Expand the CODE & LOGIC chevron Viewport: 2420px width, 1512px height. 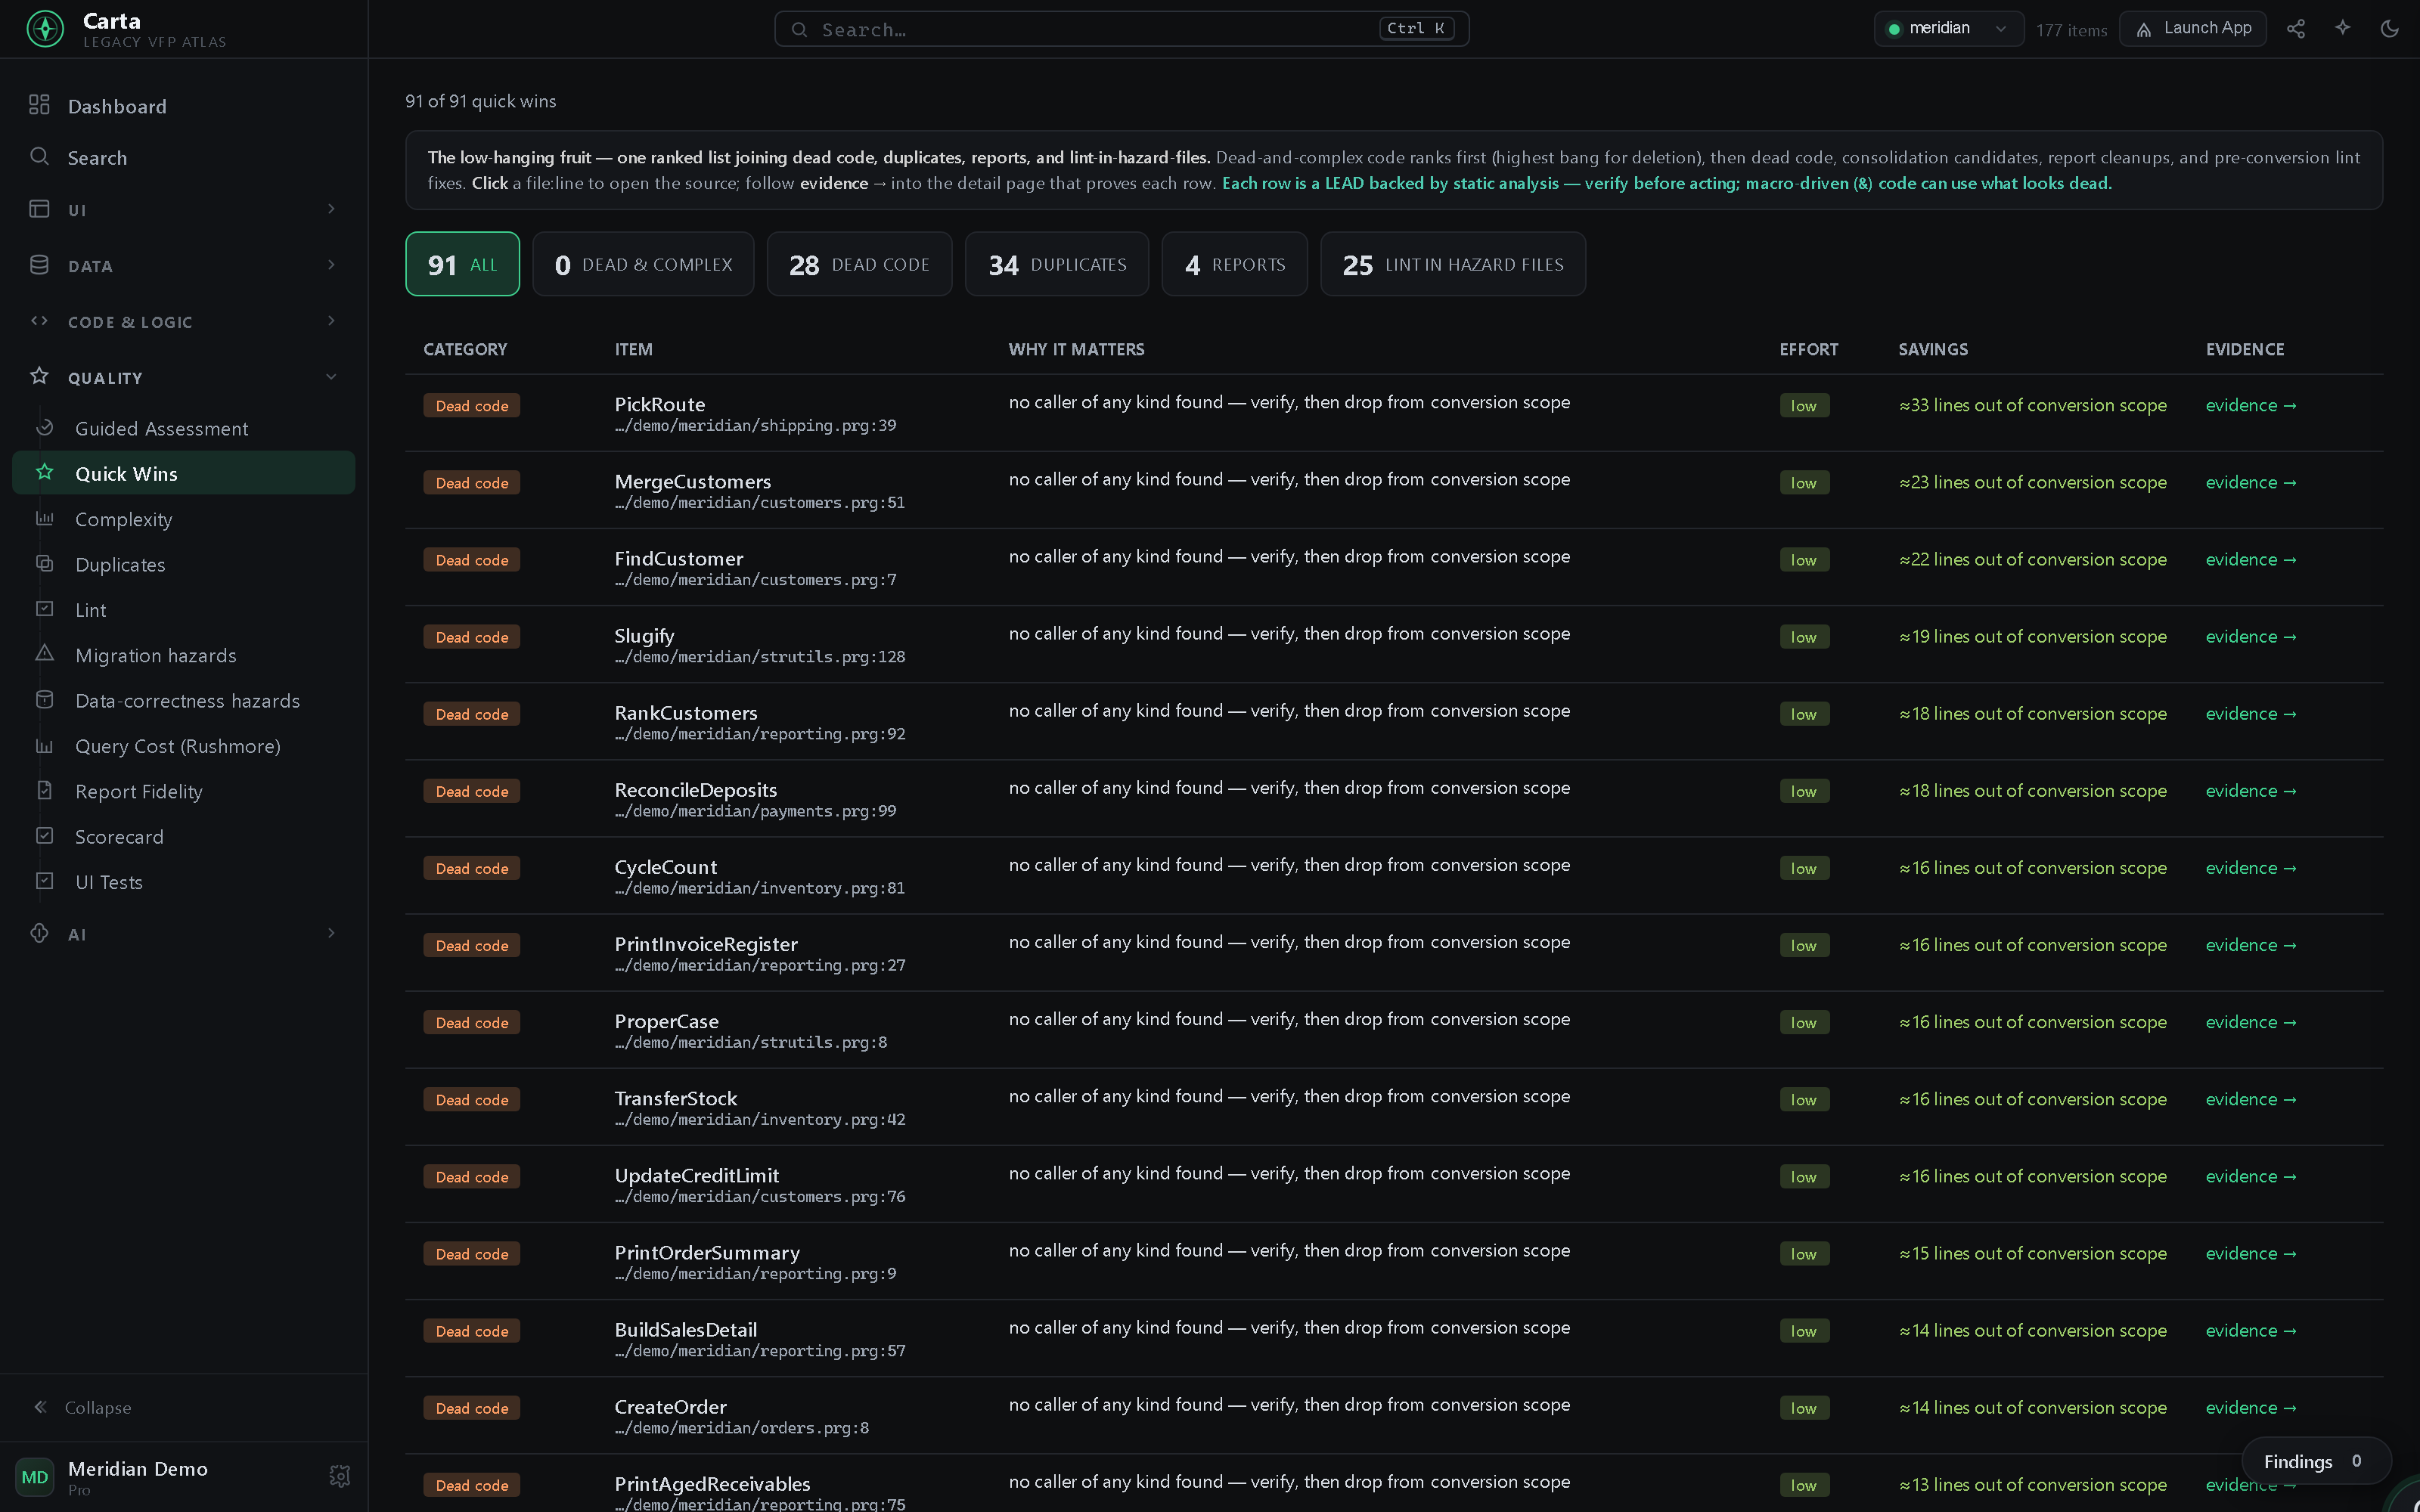(331, 321)
